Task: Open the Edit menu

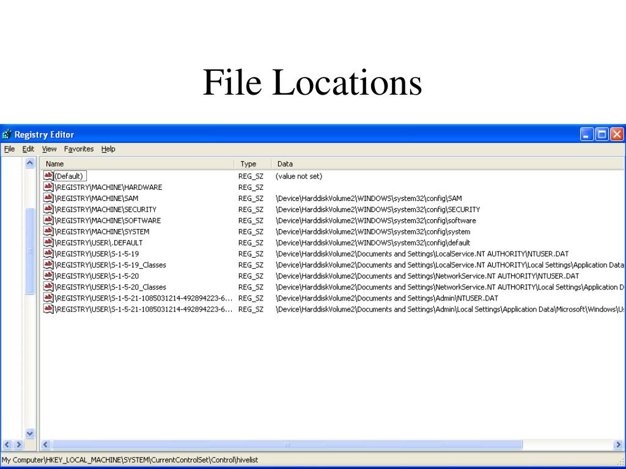Action: point(28,149)
